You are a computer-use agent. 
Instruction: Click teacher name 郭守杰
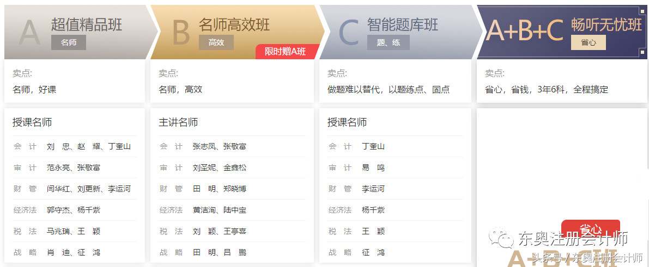pyautogui.click(x=58, y=210)
